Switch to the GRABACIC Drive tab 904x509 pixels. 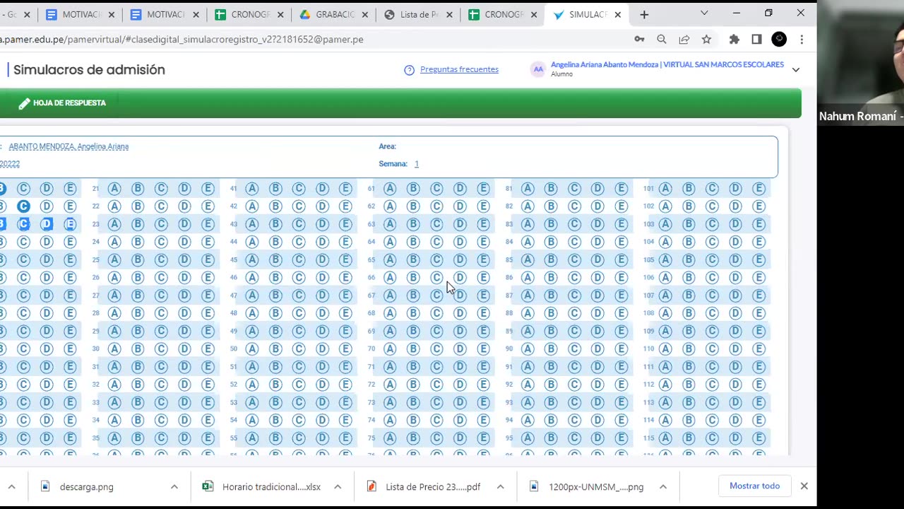(332, 14)
